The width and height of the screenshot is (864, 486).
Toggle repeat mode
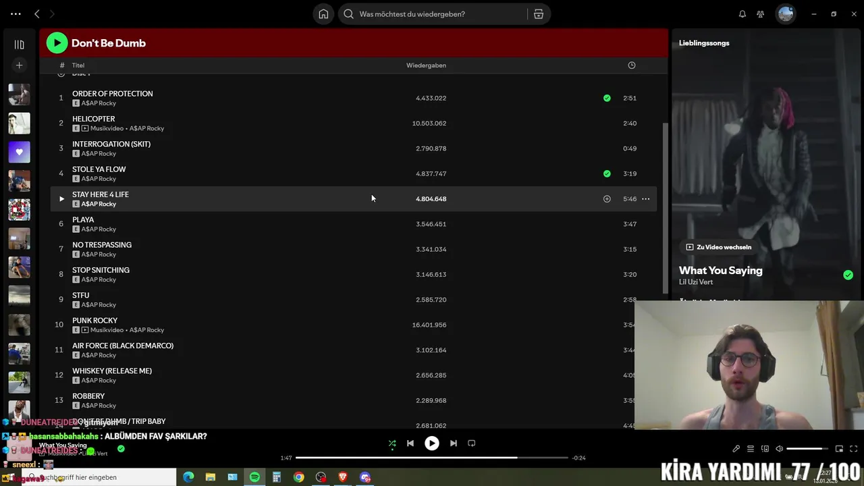(472, 443)
